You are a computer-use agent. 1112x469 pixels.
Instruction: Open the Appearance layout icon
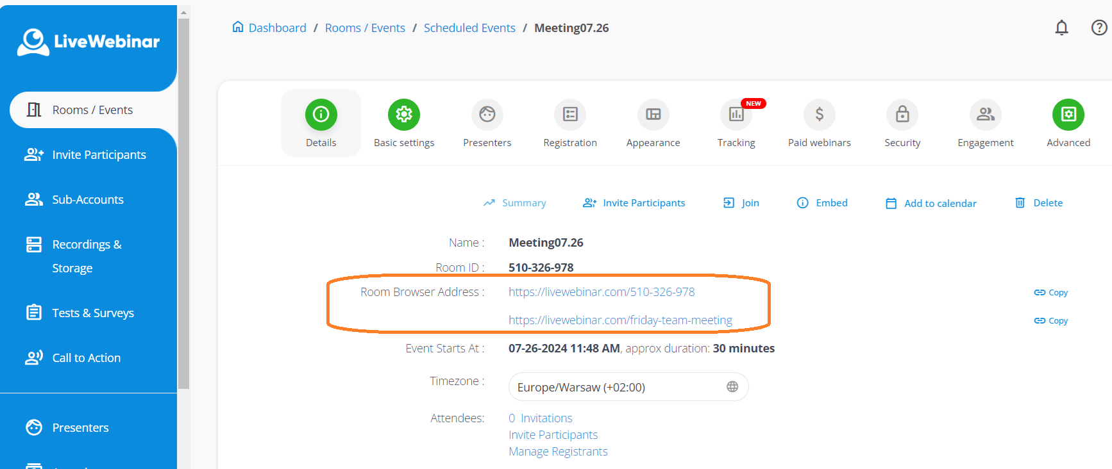coord(653,115)
